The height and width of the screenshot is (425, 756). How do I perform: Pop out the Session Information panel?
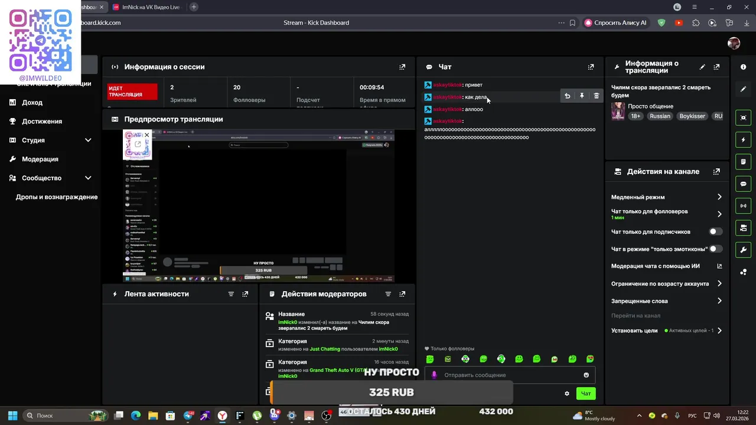click(402, 67)
